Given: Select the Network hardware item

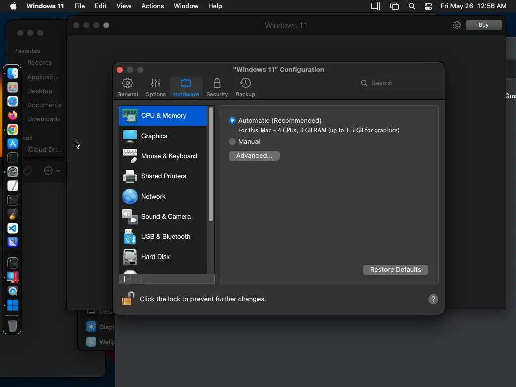Looking at the screenshot, I should click(x=163, y=196).
